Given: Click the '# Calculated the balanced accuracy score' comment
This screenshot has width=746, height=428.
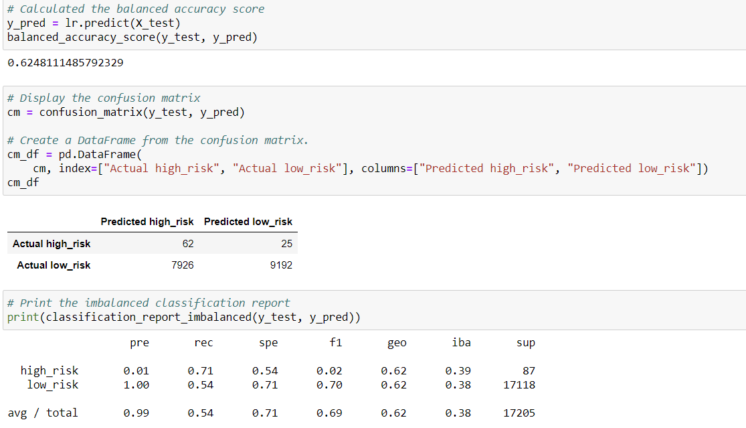Looking at the screenshot, I should 136,9.
